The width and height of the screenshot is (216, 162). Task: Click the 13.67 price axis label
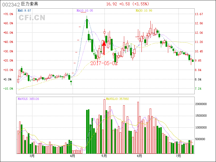click(x=199, y=14)
